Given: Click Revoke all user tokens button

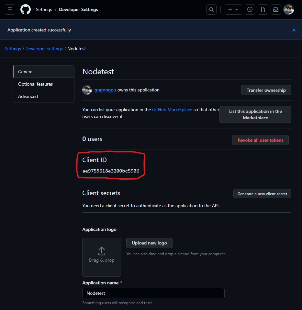Looking at the screenshot, I should coord(260,140).
